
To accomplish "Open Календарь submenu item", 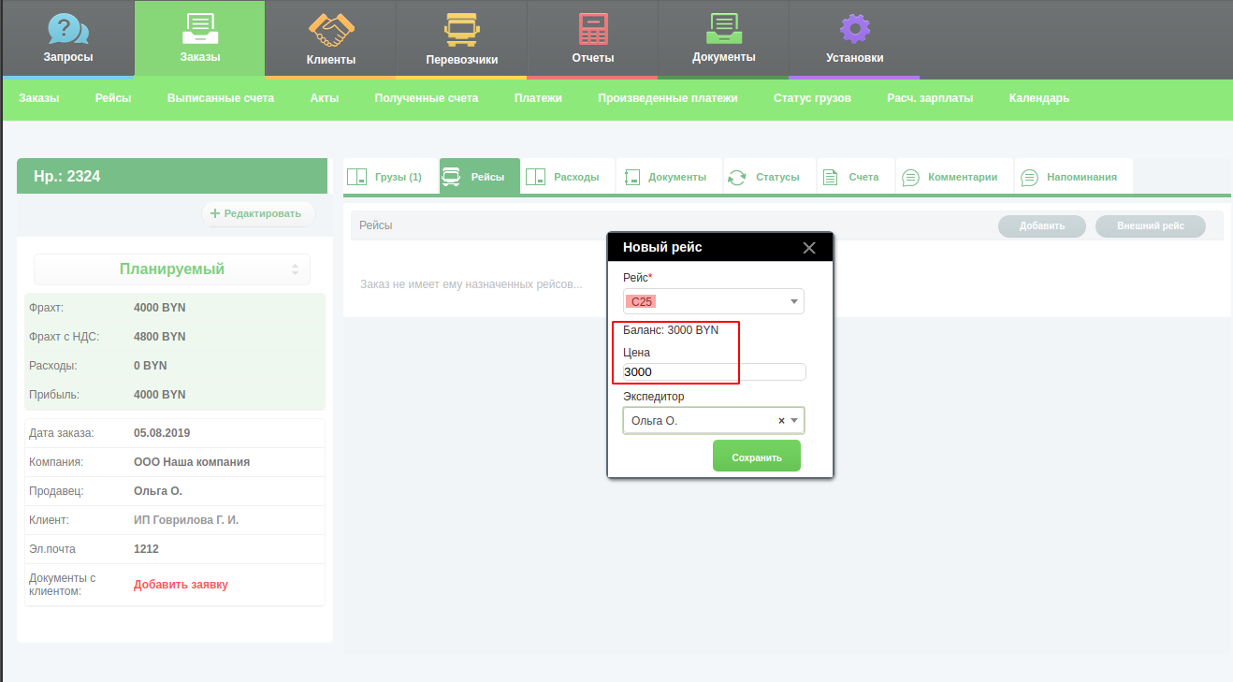I will tap(1039, 98).
